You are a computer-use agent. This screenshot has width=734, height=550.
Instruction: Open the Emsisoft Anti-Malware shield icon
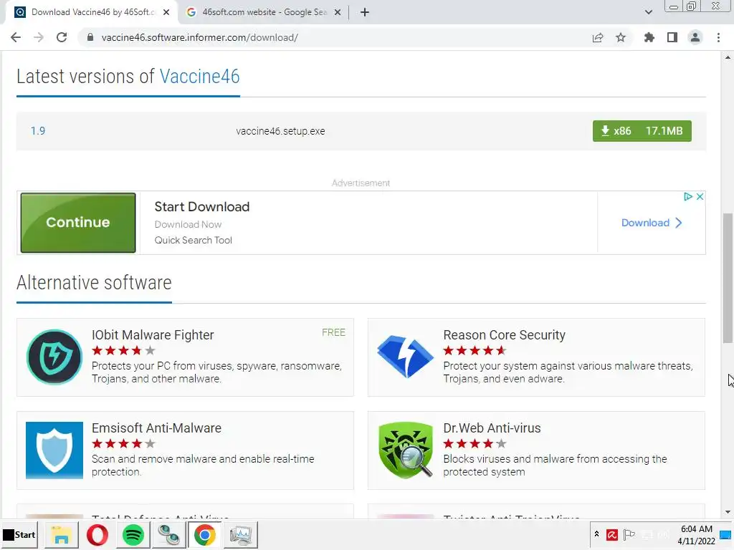pos(54,450)
